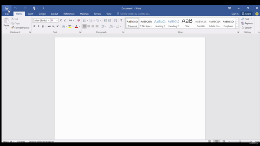Switch to the Layout tab
The image size is (260, 146).
tap(54, 14)
